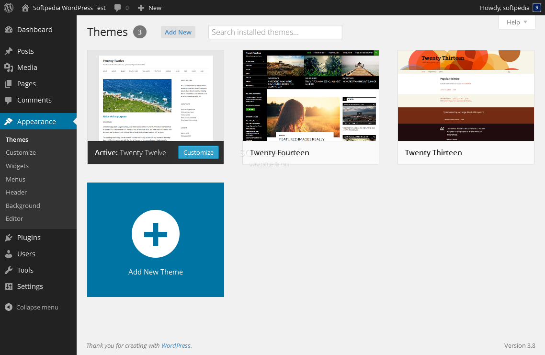Open the Pages menu item
Image resolution: width=545 pixels, height=355 pixels.
(26, 84)
